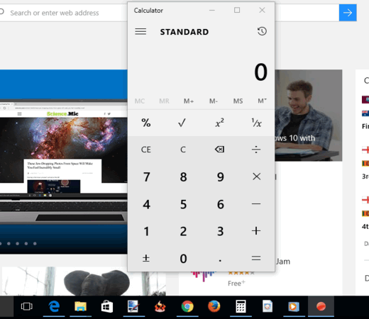
Task: Select the multiplication operator
Action: [256, 177]
